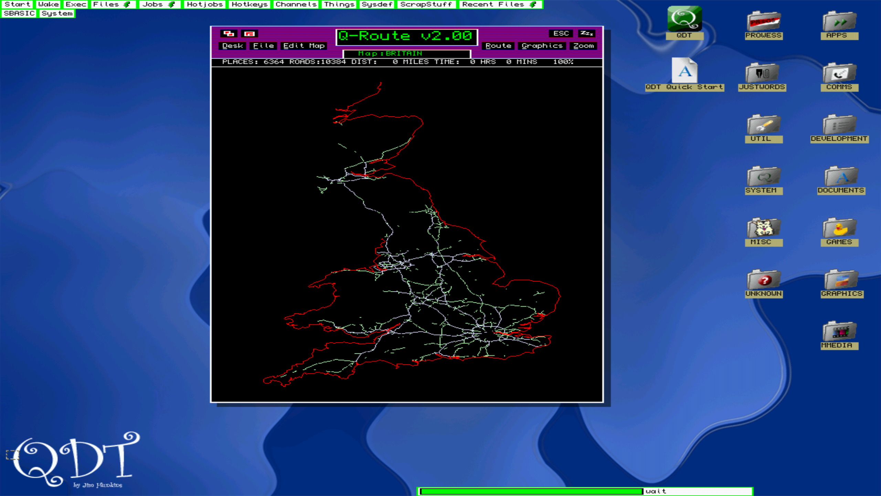Click the Exec button on top bar
The width and height of the screenshot is (881, 496).
[76, 4]
